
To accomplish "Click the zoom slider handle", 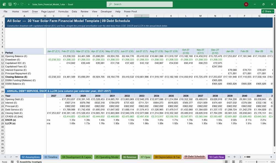I will [x=257, y=162].
